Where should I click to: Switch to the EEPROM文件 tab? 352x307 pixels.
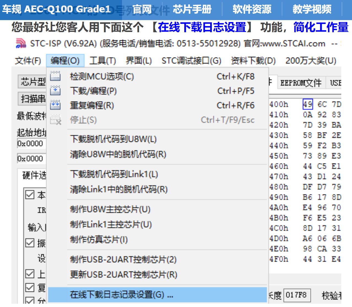point(301,83)
